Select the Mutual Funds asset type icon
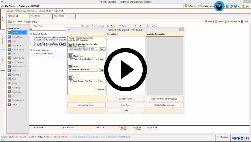The height and width of the screenshot is (142, 251). tap(9, 37)
